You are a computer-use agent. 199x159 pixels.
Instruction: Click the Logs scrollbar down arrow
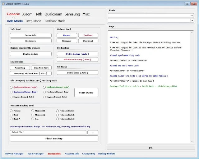(x=192, y=142)
